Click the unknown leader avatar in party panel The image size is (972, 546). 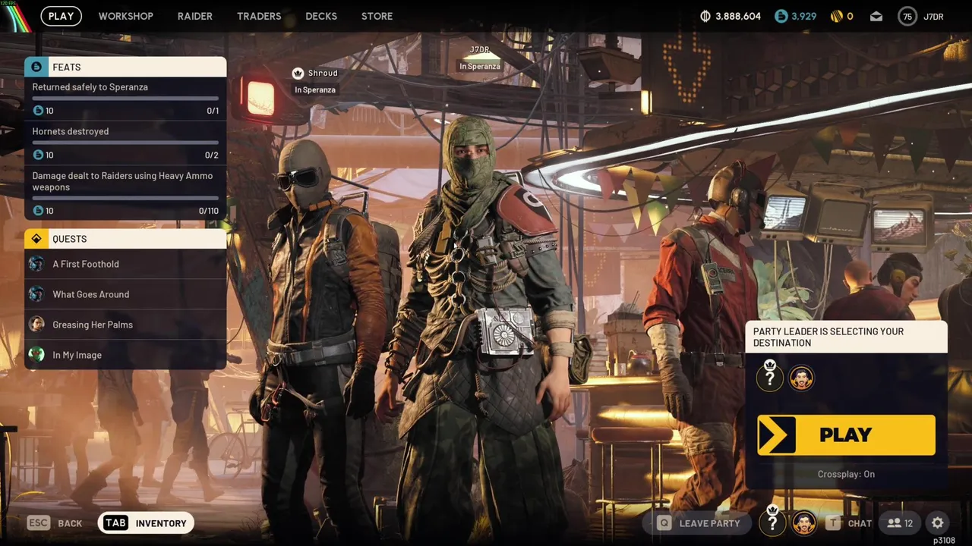click(x=770, y=376)
